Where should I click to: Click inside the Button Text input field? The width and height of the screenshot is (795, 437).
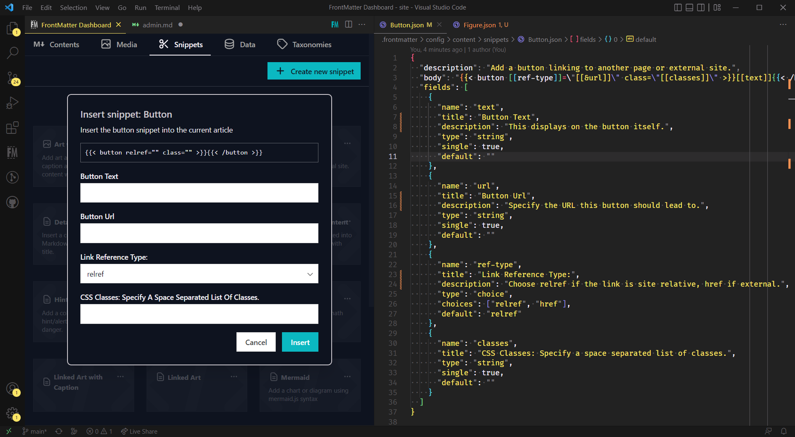pos(199,193)
